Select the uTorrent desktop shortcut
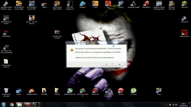This screenshot has width=191, height=107. tap(133, 92)
